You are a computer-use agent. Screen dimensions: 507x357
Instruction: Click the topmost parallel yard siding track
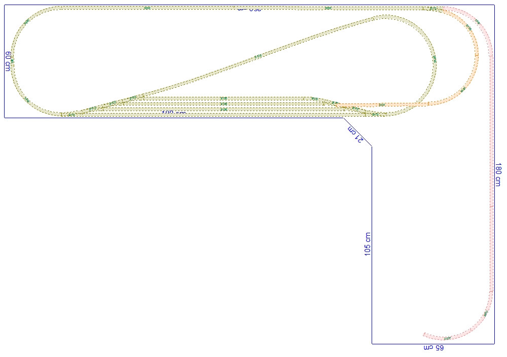223,98
